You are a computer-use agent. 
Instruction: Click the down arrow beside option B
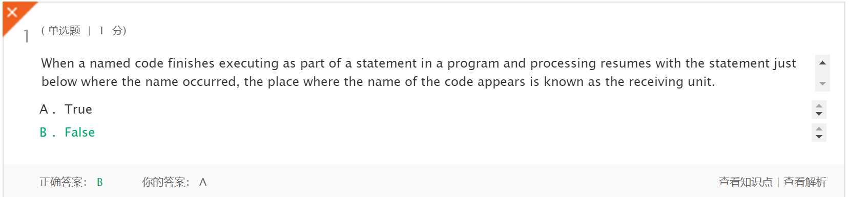click(819, 137)
